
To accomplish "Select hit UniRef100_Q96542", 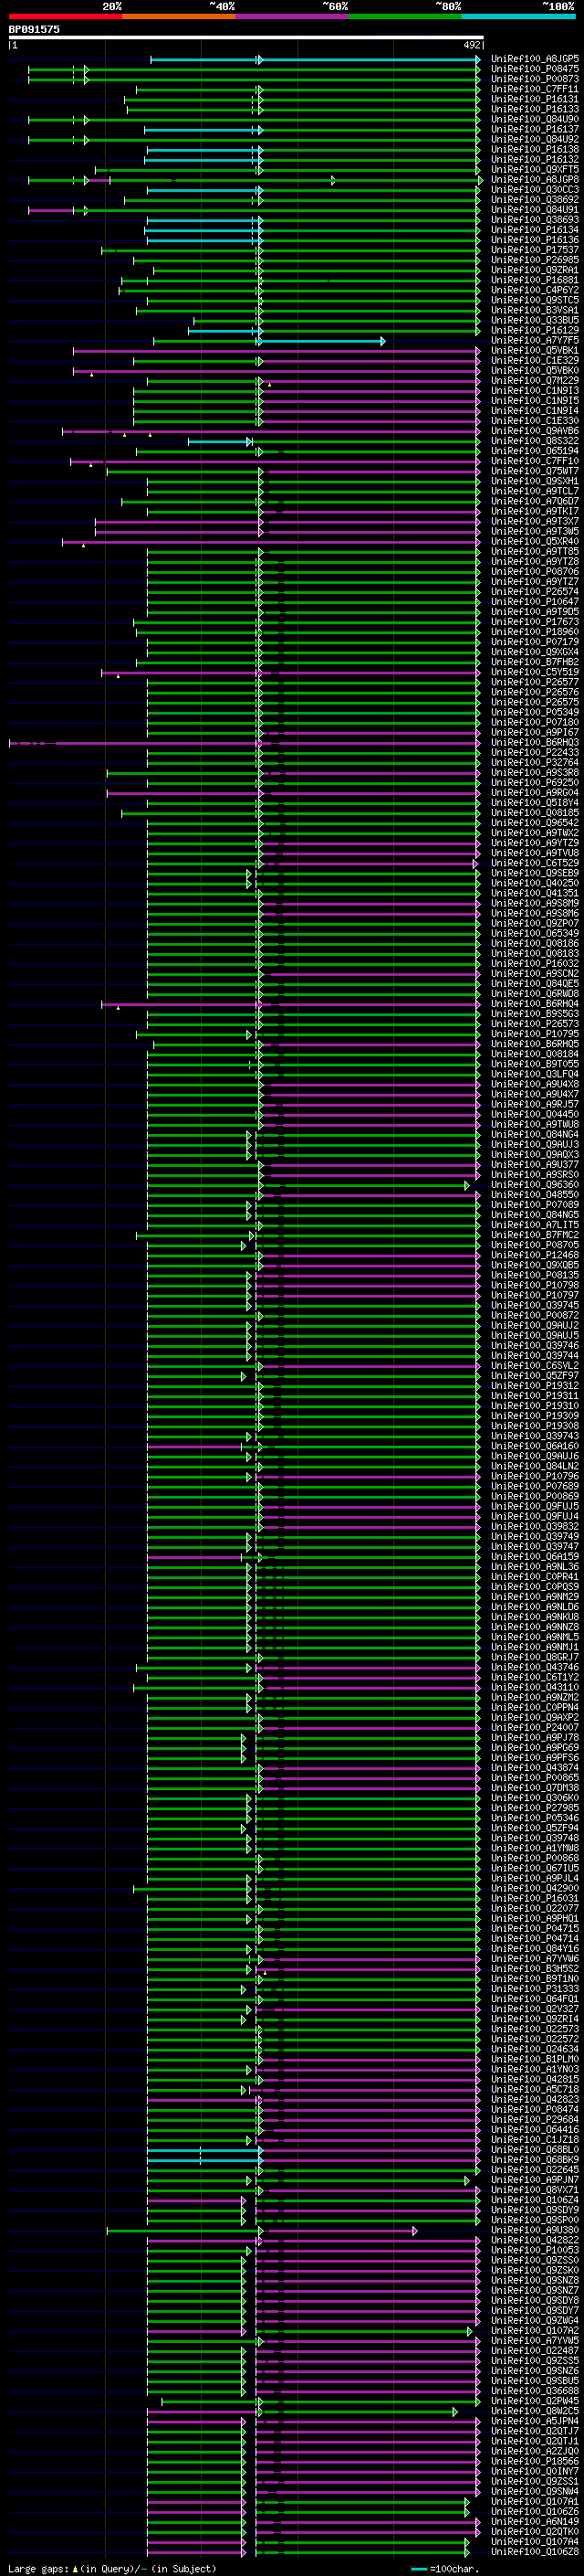I will [x=534, y=823].
